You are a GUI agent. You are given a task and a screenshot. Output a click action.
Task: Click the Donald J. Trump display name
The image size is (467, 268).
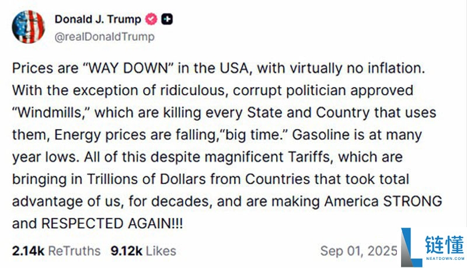coord(97,19)
